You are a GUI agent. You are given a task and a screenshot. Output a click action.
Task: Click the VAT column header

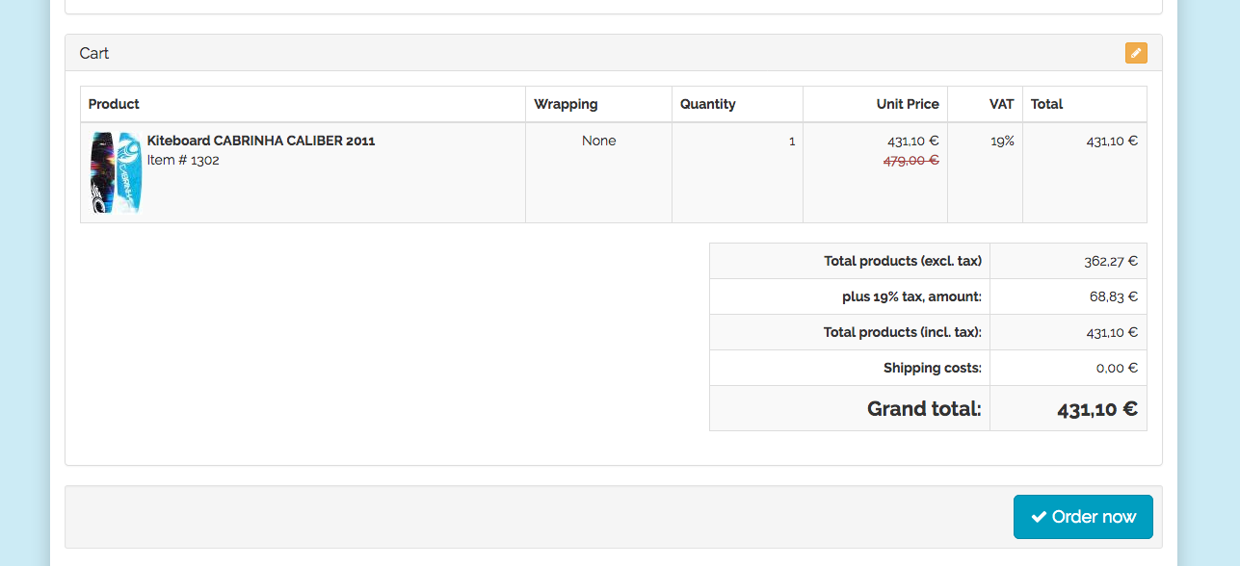[x=1001, y=104]
